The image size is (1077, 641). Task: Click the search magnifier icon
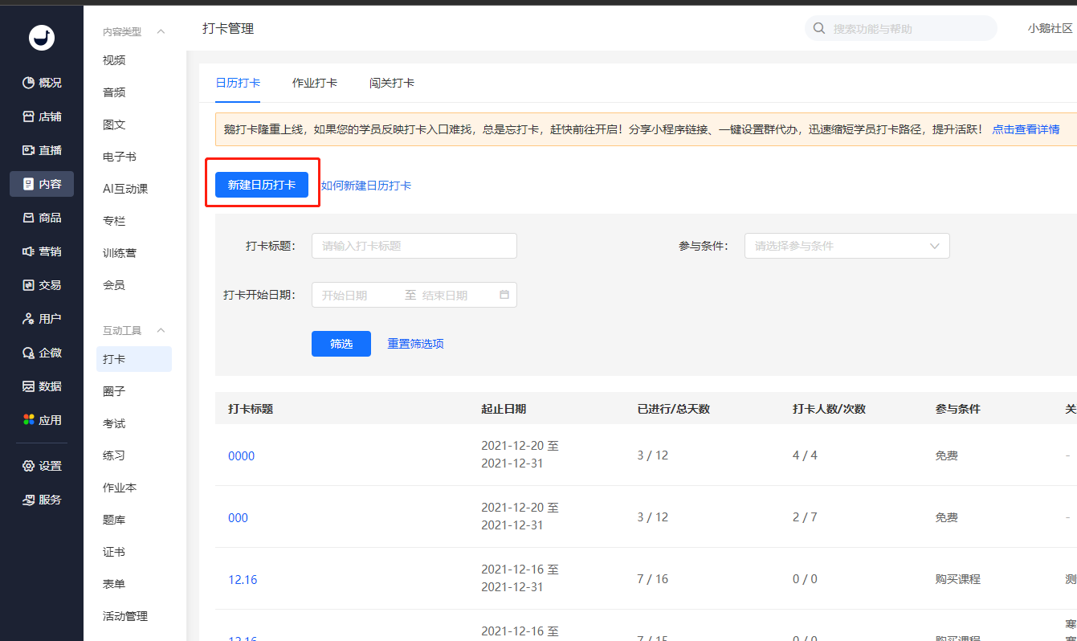pyautogui.click(x=819, y=29)
